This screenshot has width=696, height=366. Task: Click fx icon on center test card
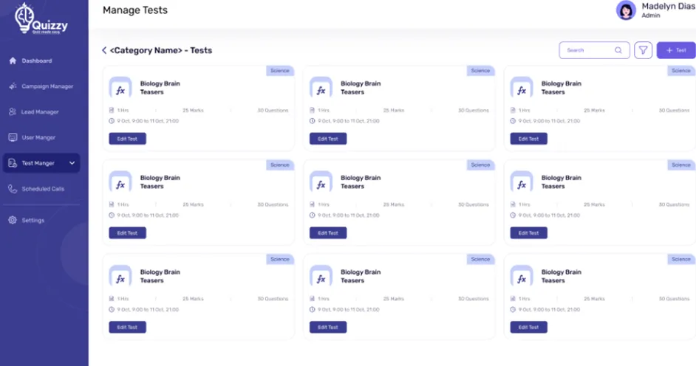click(321, 182)
